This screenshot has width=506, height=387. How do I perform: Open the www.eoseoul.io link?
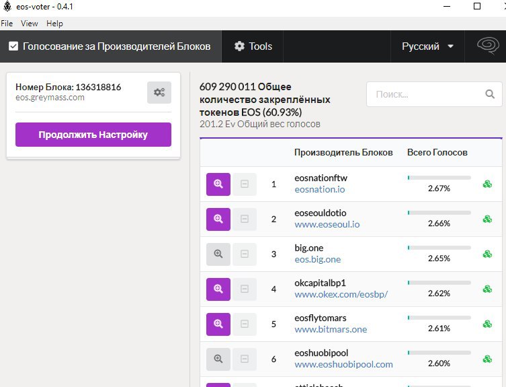[x=327, y=224]
